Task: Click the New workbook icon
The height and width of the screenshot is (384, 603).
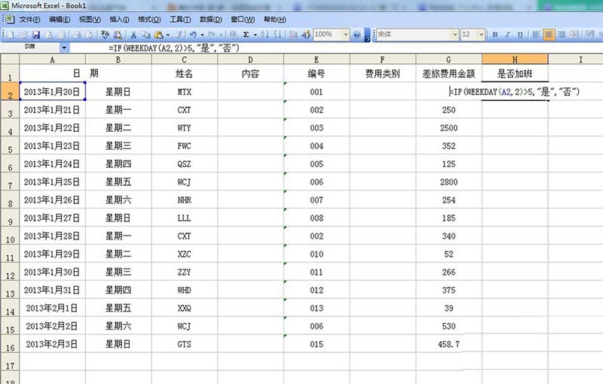Action: point(11,35)
